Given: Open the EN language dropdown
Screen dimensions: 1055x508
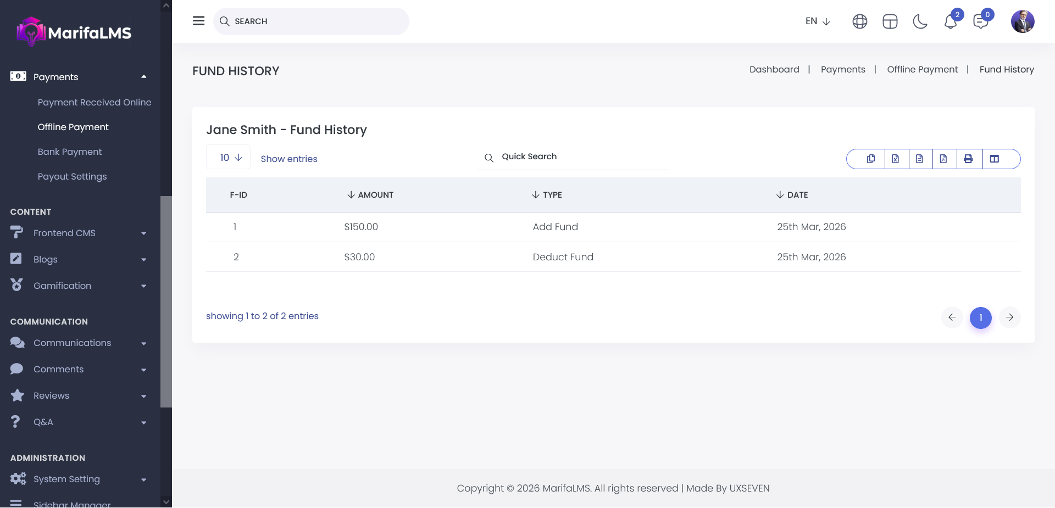Looking at the screenshot, I should click(817, 21).
